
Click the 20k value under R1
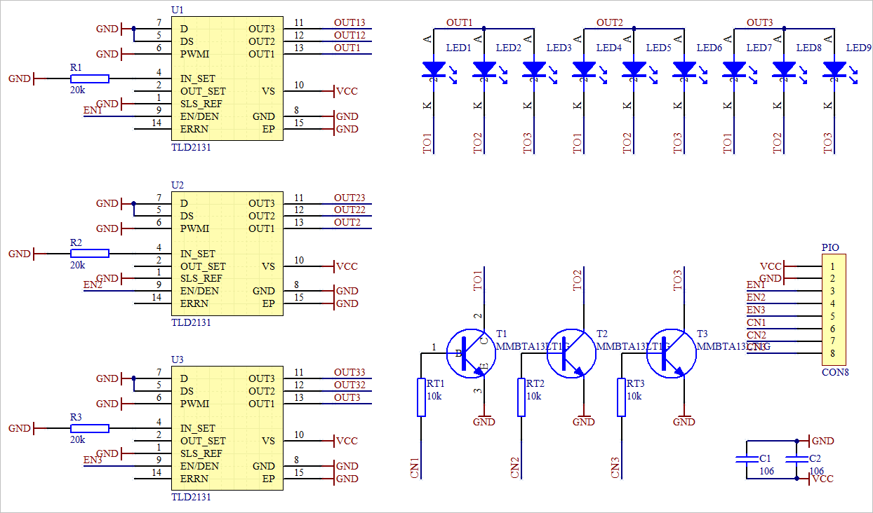click(77, 90)
